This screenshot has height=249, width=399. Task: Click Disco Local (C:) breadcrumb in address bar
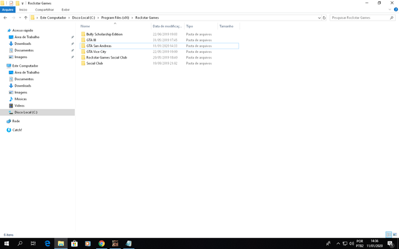(84, 18)
